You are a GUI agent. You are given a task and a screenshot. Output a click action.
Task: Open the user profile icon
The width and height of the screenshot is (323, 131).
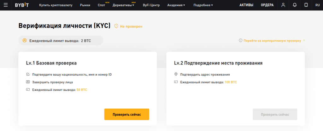283,5
